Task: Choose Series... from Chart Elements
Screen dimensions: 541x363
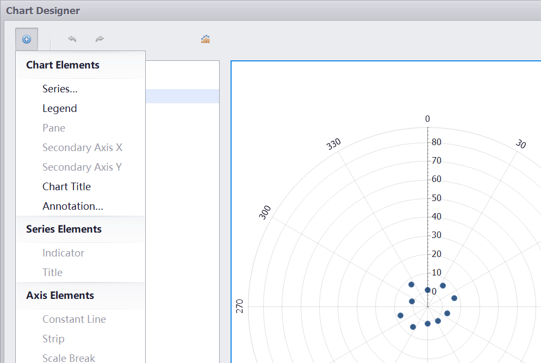Action: pos(60,89)
